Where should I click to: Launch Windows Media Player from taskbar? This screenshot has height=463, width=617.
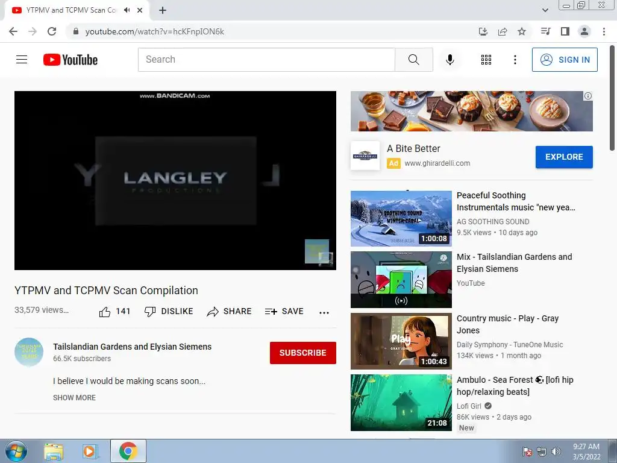[x=90, y=451]
